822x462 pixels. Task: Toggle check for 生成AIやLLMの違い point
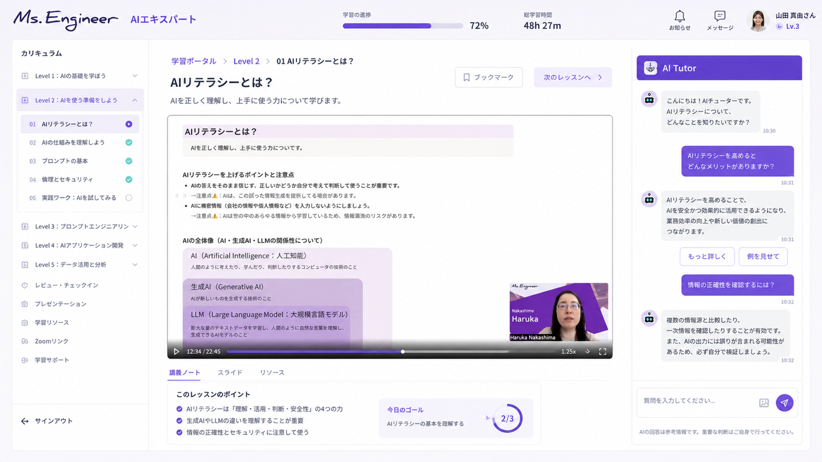pyautogui.click(x=180, y=420)
